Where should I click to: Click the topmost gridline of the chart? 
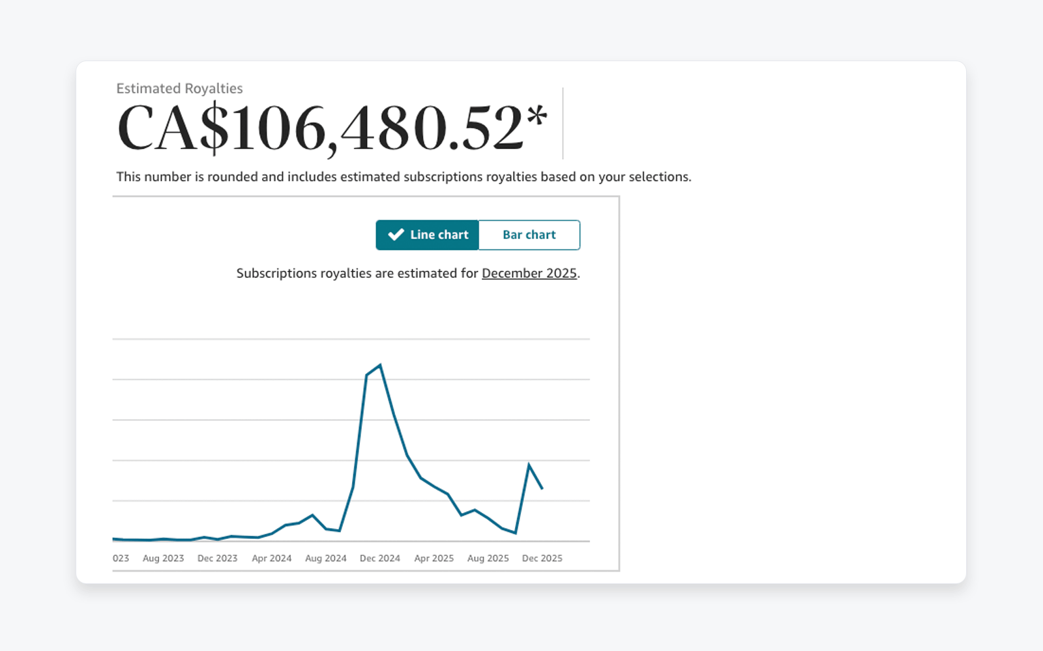pos(352,339)
